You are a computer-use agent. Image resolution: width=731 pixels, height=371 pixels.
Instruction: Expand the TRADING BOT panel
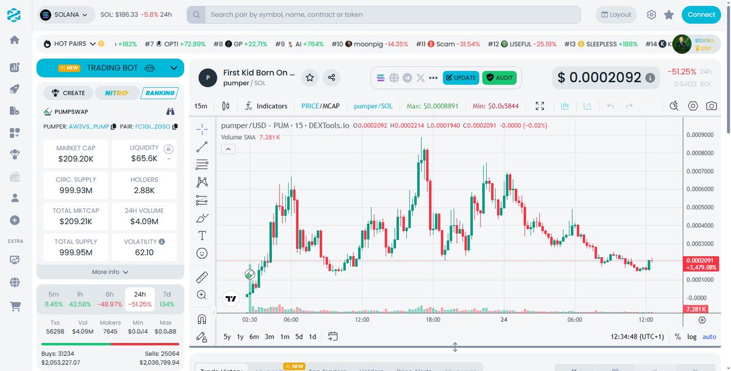point(110,68)
